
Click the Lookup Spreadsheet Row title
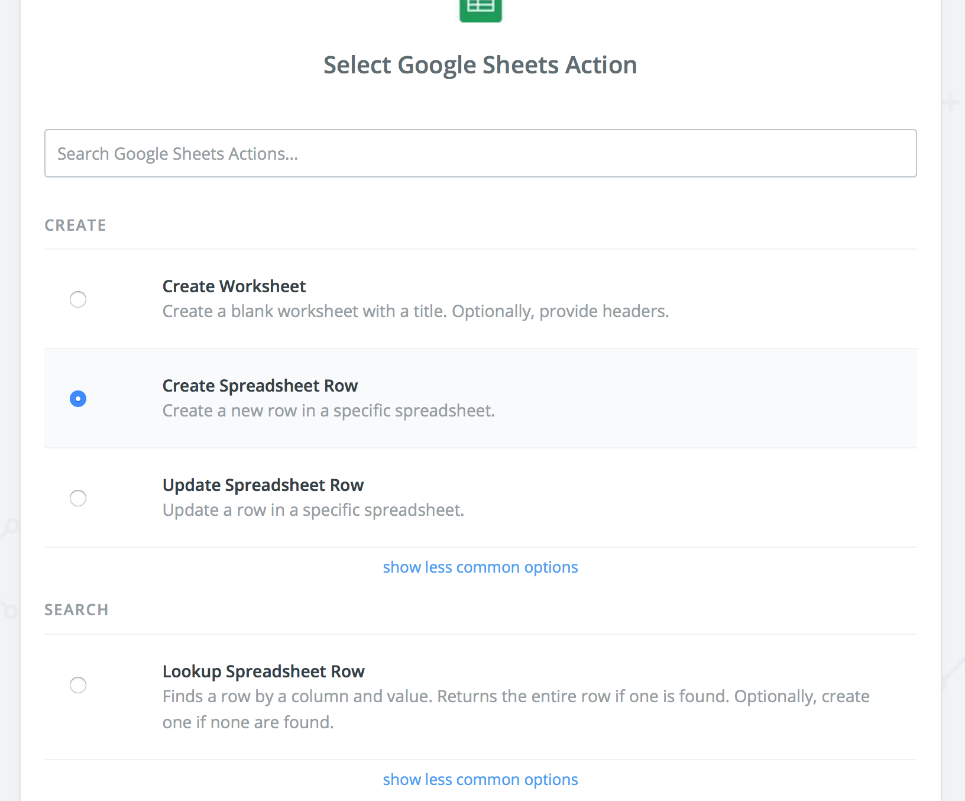(264, 671)
